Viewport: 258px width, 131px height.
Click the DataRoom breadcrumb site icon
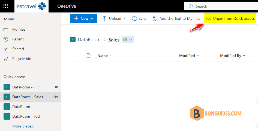pos(73,39)
